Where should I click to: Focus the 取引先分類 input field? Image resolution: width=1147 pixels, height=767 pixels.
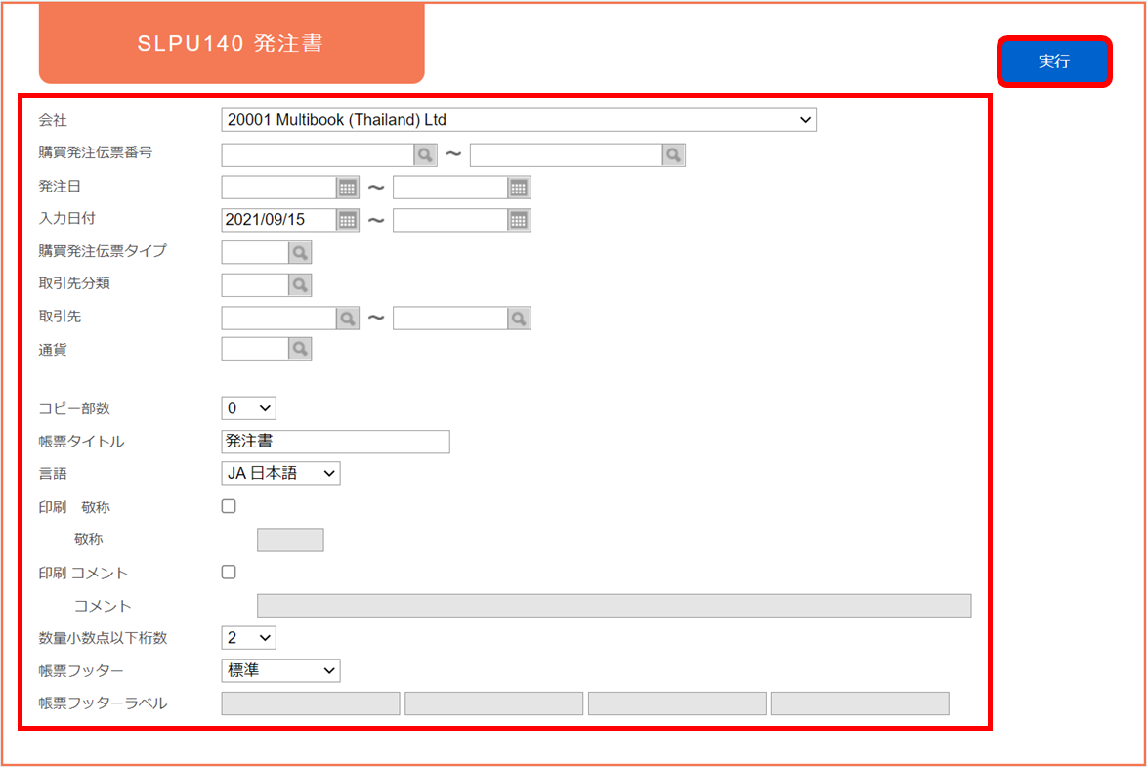pos(255,284)
